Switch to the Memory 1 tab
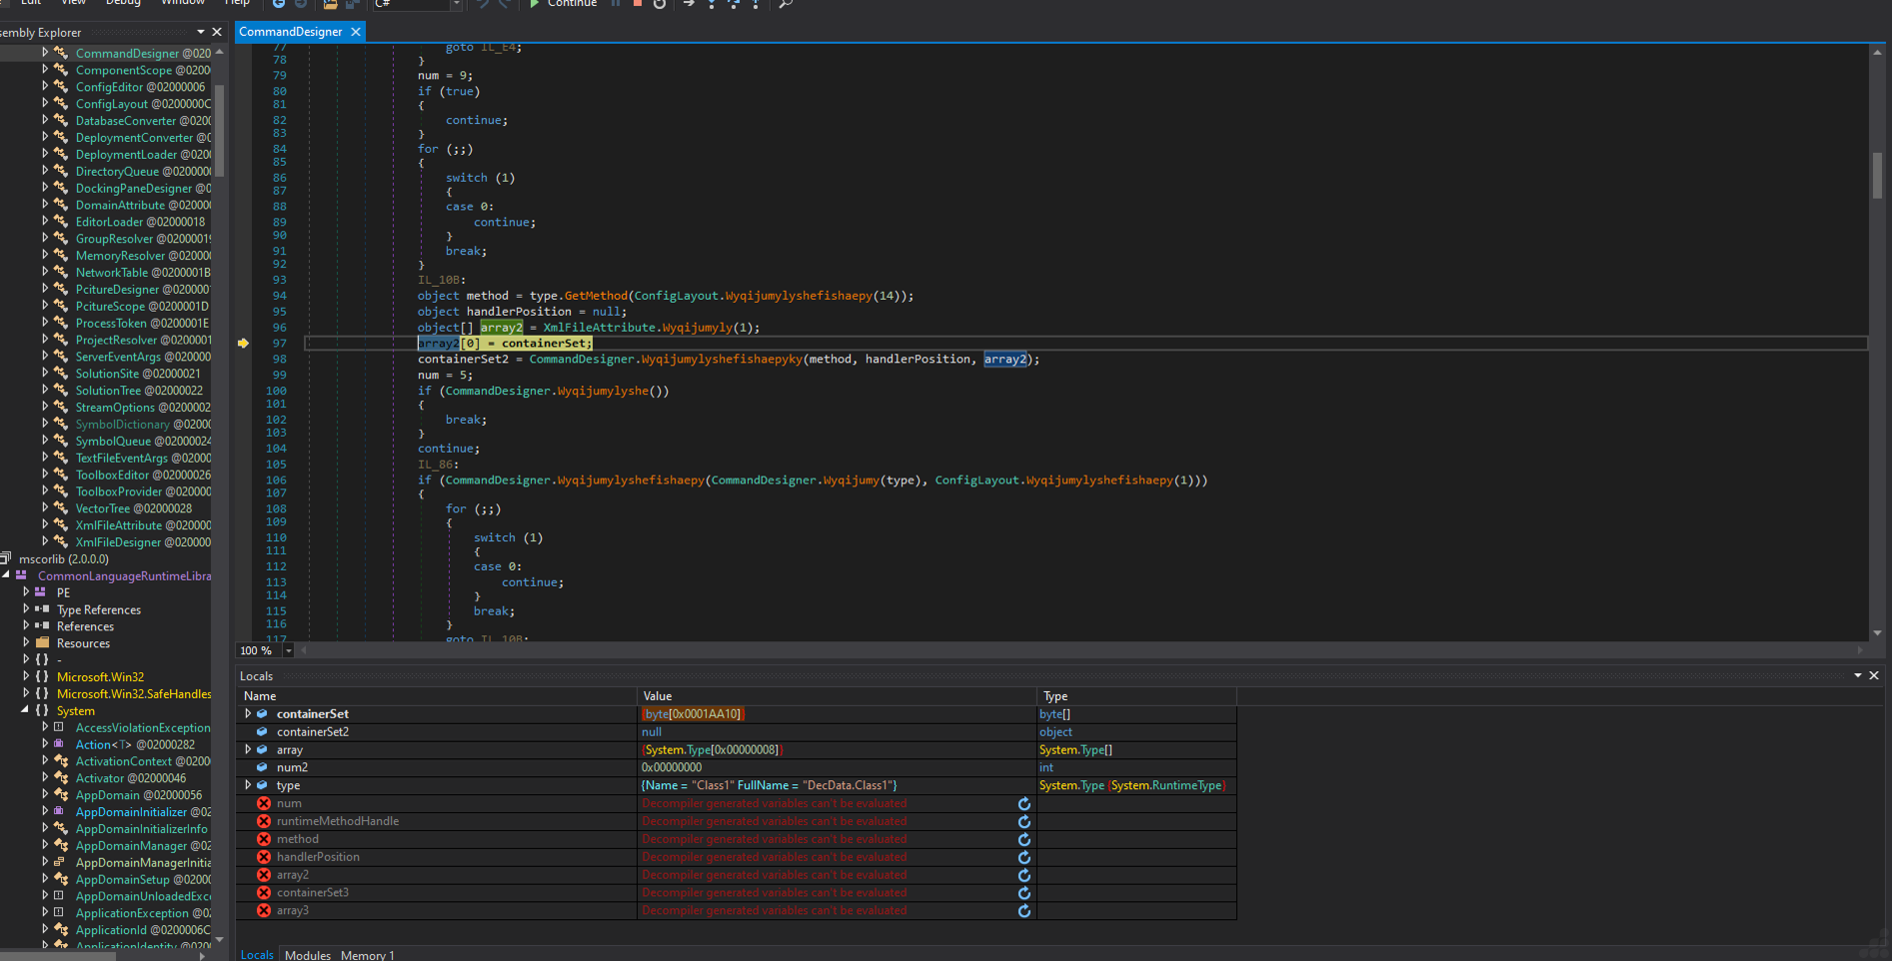This screenshot has height=961, width=1892. (367, 955)
